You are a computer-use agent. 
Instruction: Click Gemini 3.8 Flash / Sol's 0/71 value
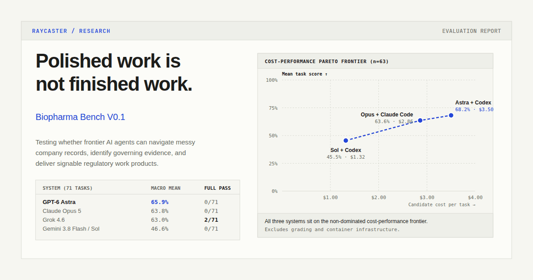211,229
